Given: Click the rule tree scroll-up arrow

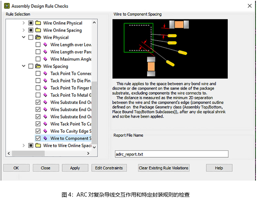Looking at the screenshot, I should (x=94, y=22).
